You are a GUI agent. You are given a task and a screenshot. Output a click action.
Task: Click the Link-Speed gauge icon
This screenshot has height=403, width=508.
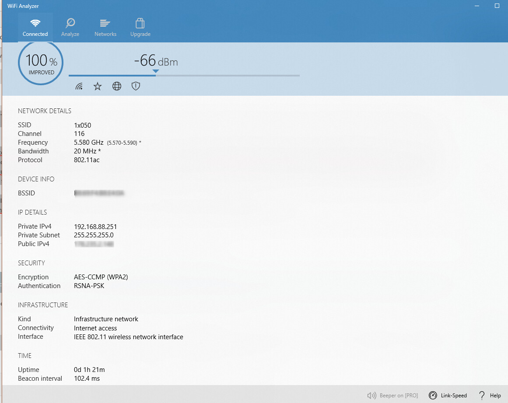click(x=433, y=395)
